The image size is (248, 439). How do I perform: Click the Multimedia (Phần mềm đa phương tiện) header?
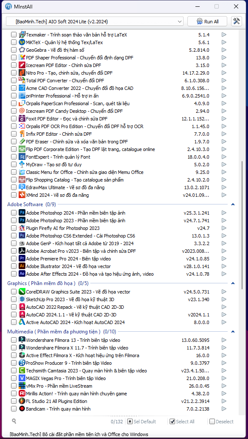point(61,332)
